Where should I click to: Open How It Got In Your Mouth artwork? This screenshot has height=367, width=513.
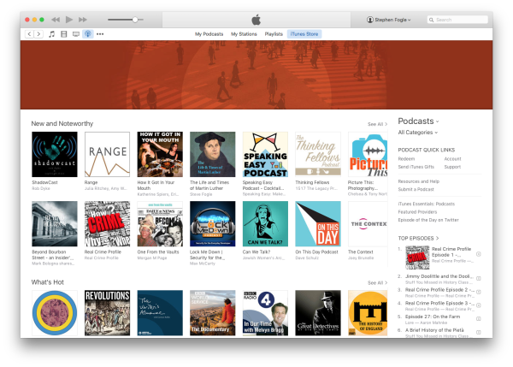pos(160,155)
